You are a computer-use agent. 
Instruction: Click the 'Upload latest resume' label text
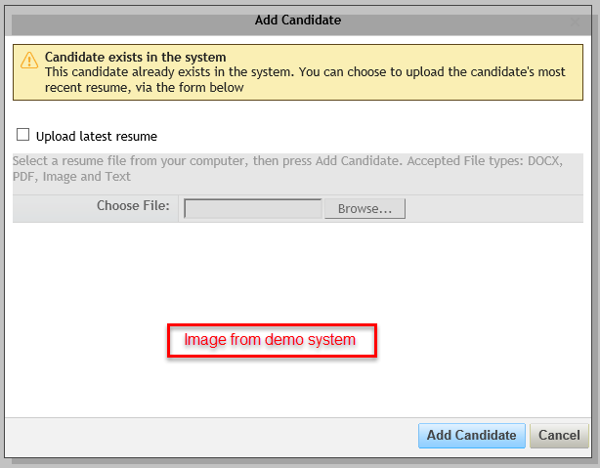click(x=97, y=136)
